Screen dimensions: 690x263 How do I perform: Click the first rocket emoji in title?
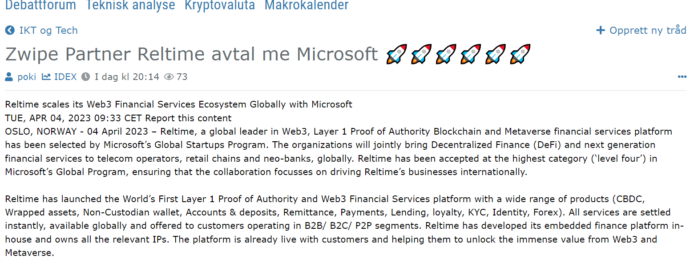tap(396, 54)
